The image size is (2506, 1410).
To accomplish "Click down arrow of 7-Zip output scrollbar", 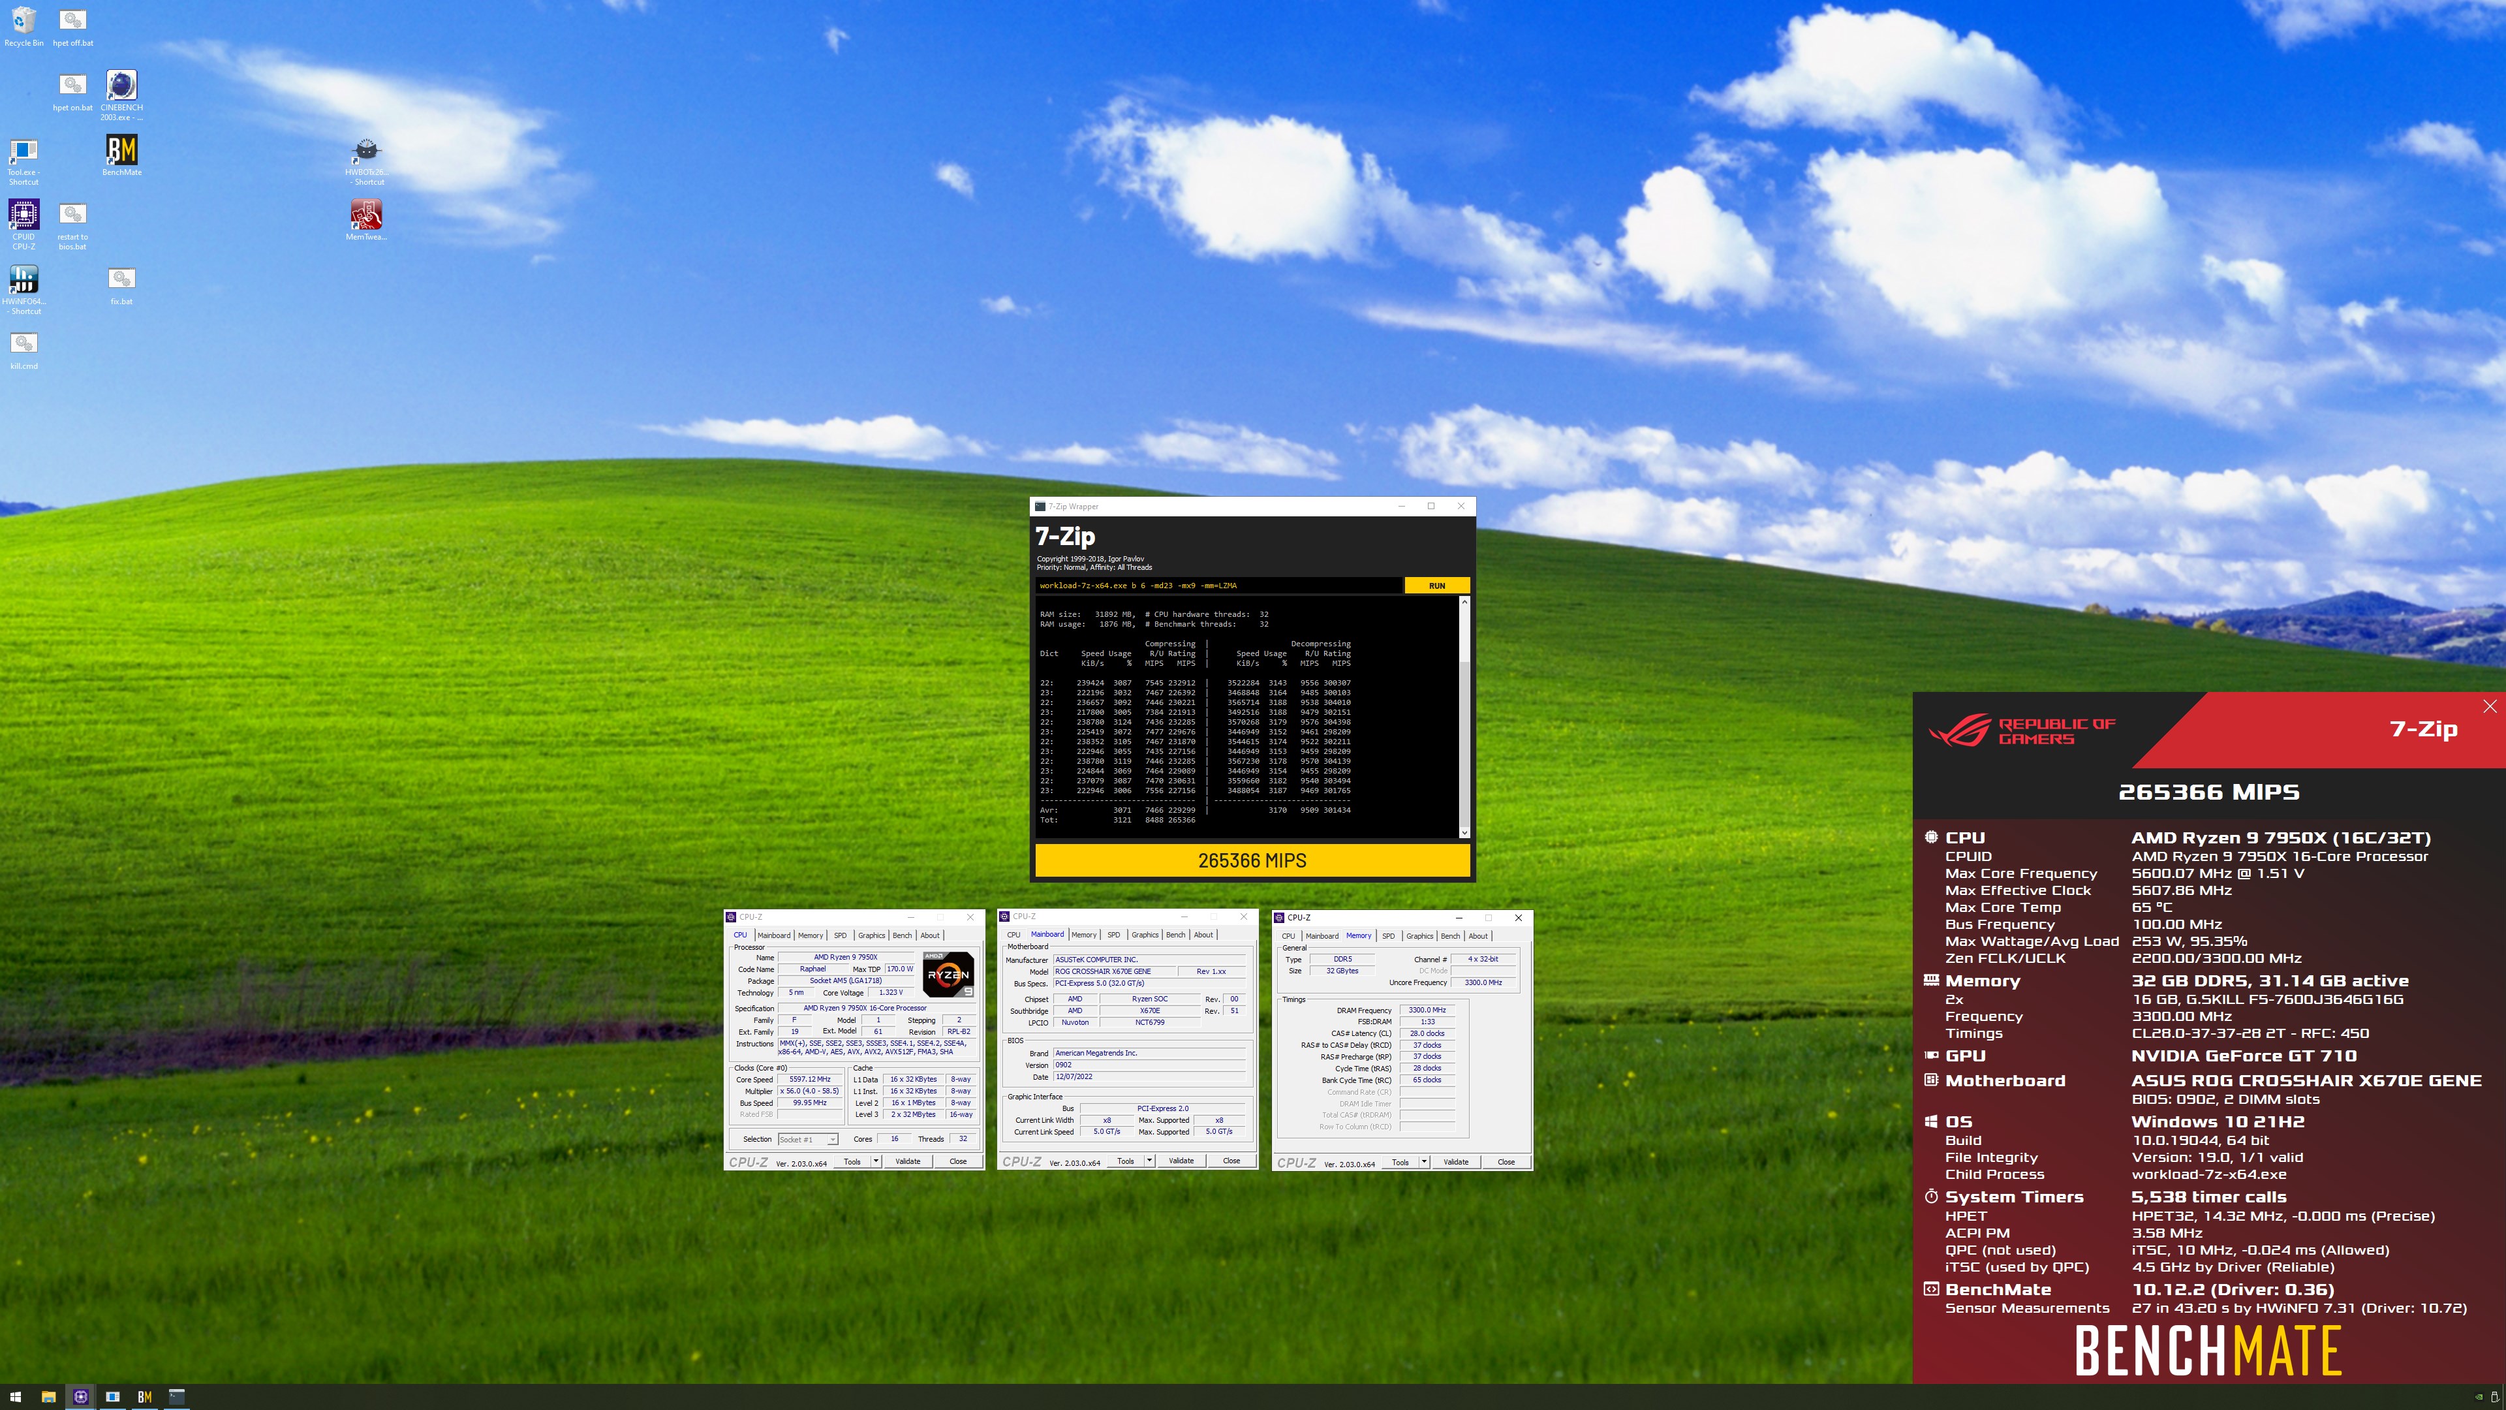I will click(x=1464, y=832).
